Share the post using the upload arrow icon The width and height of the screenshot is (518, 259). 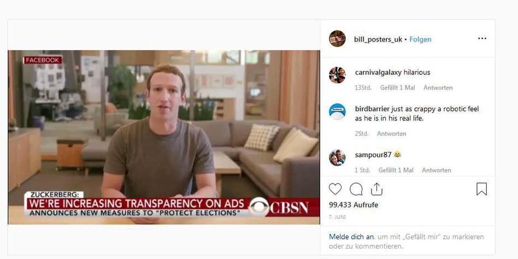tap(376, 189)
